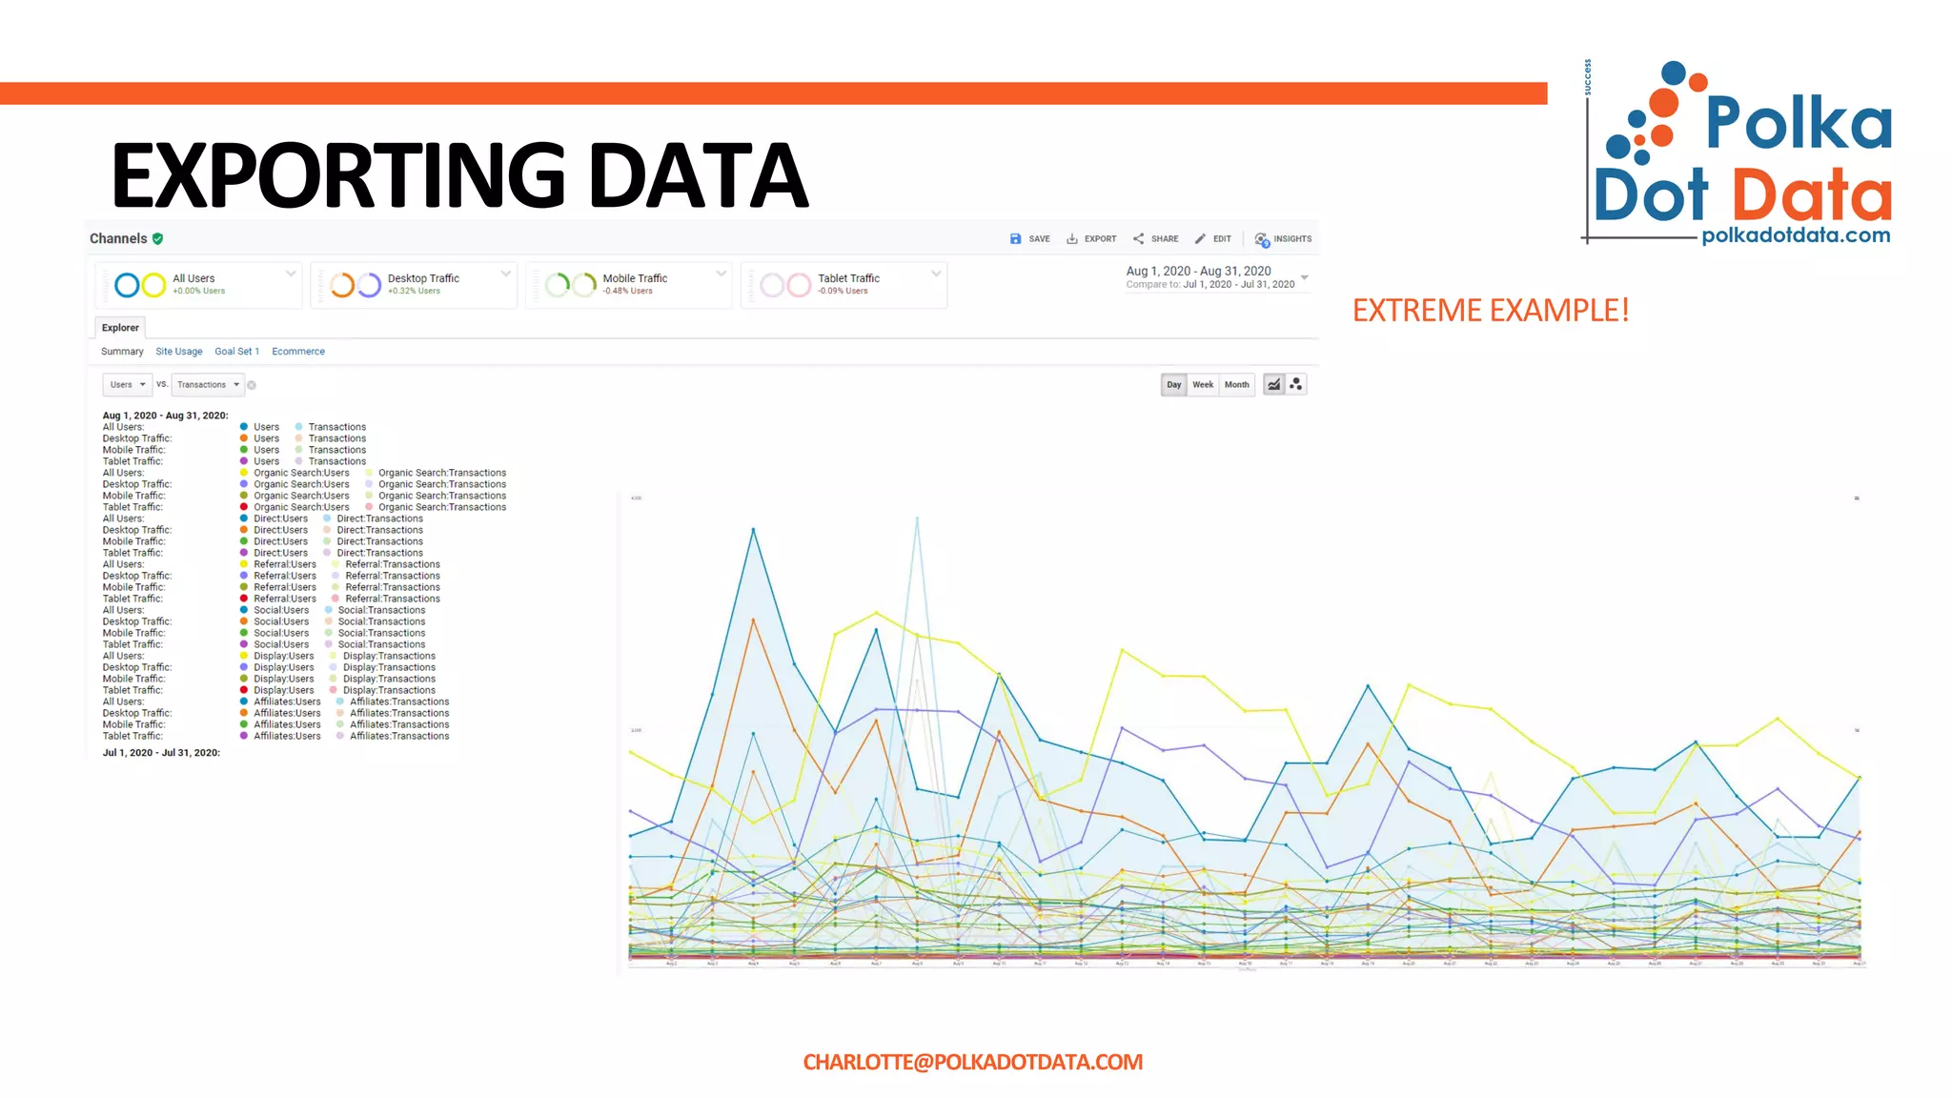1952x1098 pixels.
Task: Select the line chart view icon
Action: 1274,384
